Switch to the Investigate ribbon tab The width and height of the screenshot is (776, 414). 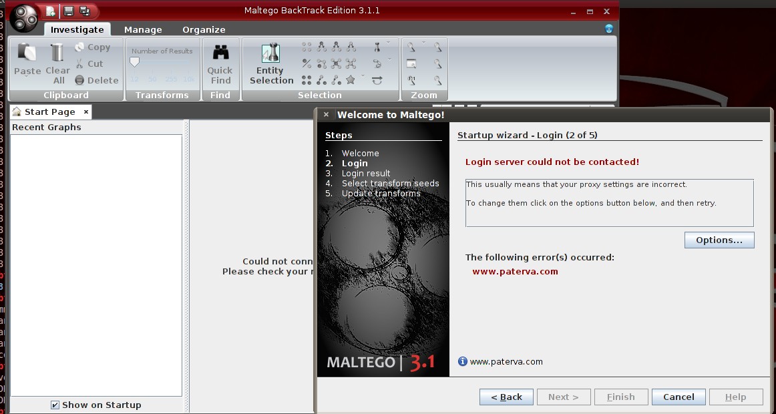pos(77,29)
